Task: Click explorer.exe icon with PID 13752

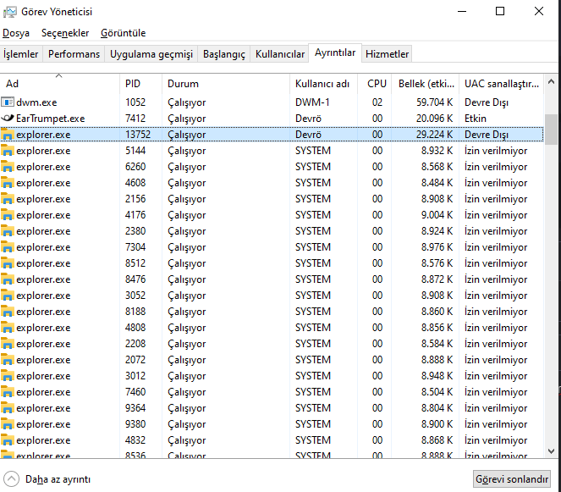Action: click(8, 135)
